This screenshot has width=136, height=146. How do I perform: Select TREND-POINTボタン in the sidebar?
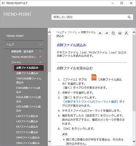[23, 57]
